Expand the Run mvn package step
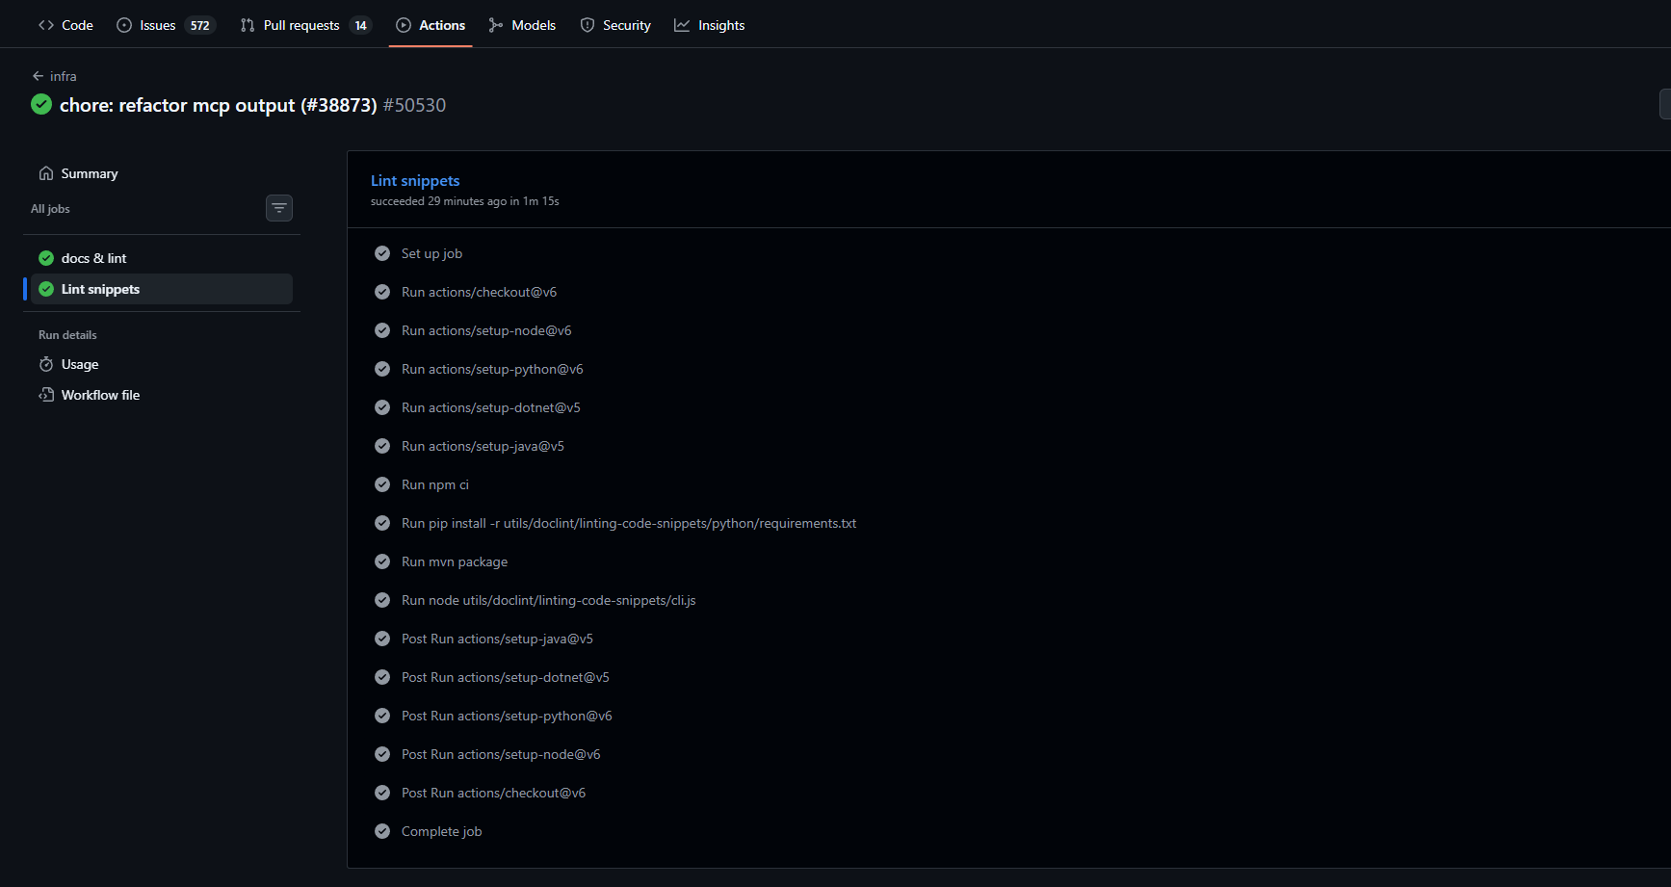This screenshot has width=1671, height=887. (x=454, y=561)
